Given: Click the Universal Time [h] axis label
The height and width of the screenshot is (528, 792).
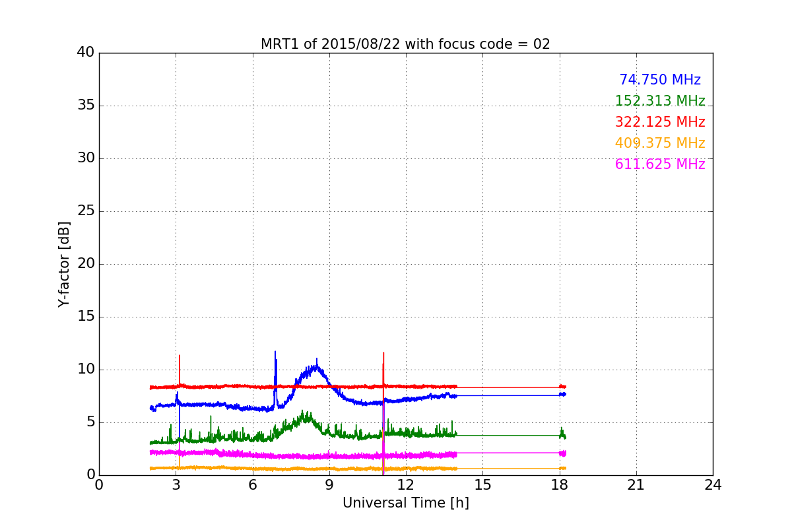Looking at the screenshot, I should point(405,503).
